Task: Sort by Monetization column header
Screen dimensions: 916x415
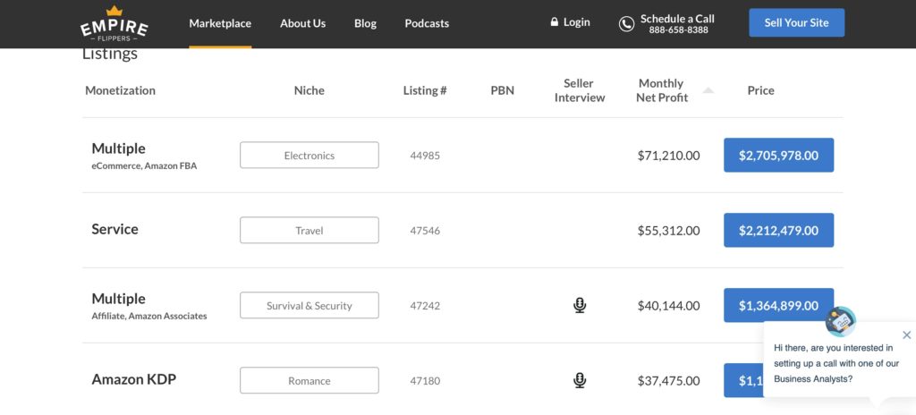Action: (121, 90)
